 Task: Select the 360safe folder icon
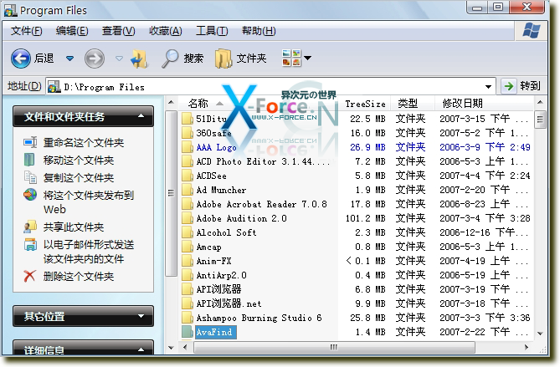click(x=188, y=133)
